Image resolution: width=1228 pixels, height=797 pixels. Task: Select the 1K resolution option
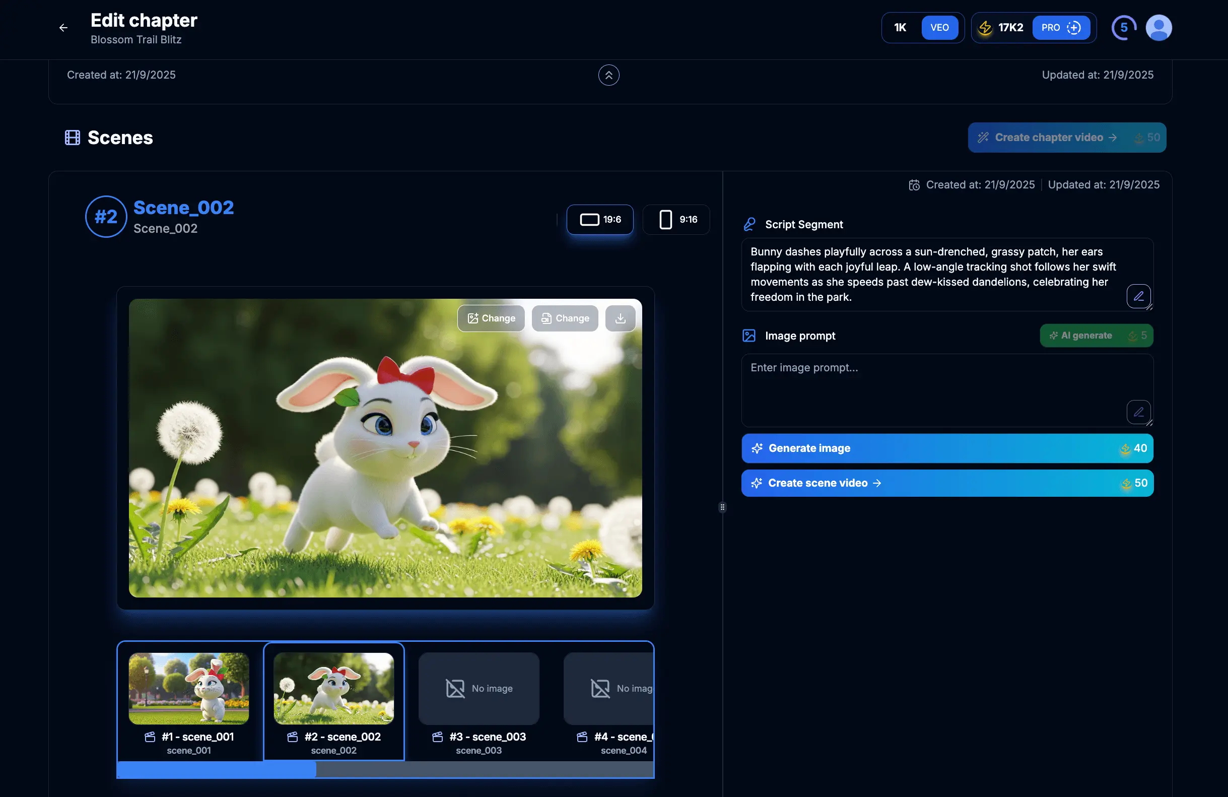(900, 28)
